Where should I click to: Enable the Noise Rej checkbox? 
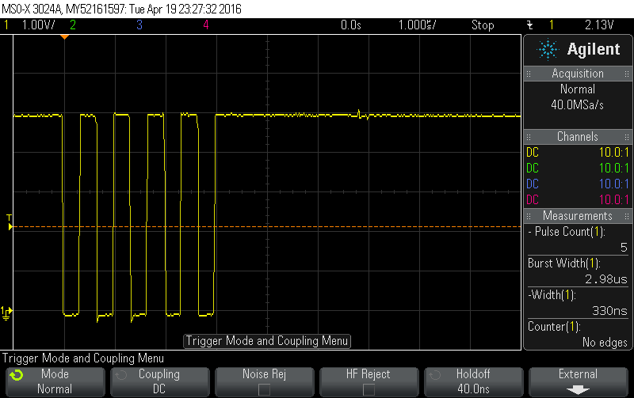[264, 389]
